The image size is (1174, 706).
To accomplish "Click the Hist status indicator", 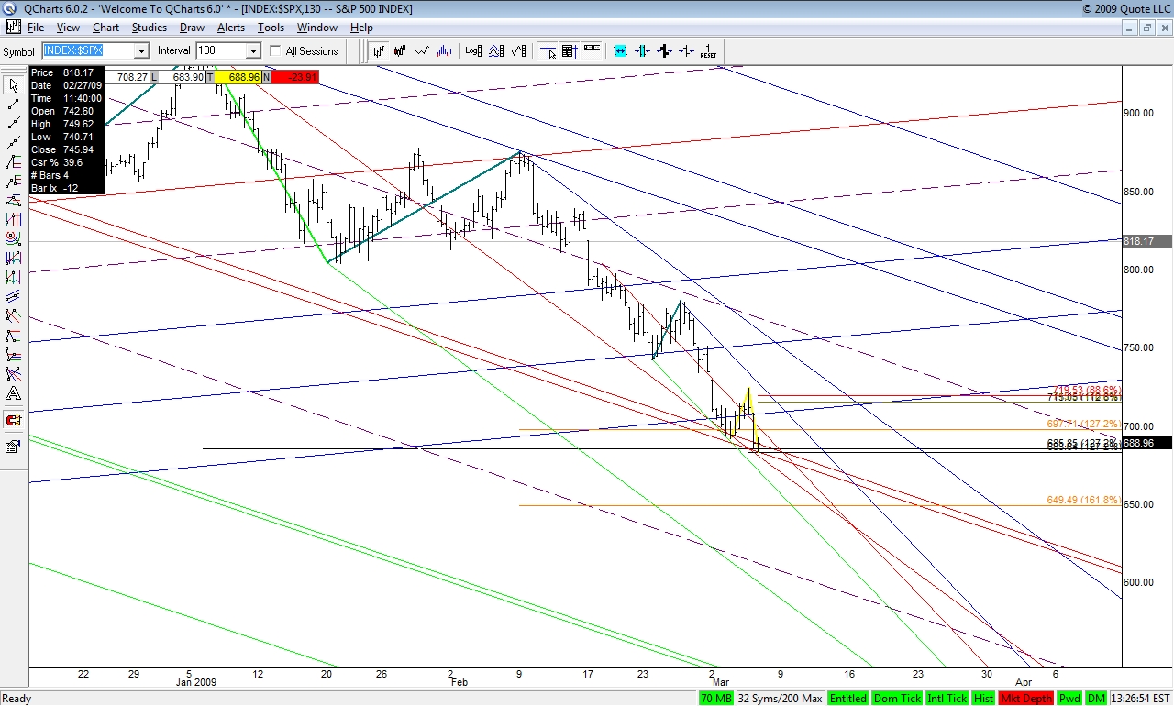I will 984,699.
